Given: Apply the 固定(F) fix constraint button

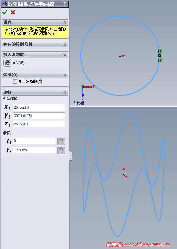Looking at the screenshot, I should (7, 62).
